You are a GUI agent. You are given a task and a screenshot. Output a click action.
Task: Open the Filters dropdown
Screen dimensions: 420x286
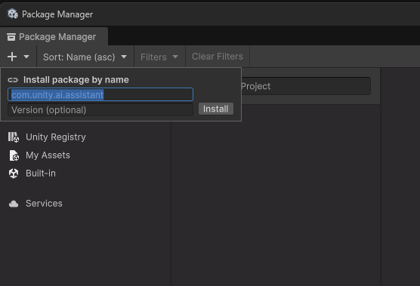pos(159,57)
